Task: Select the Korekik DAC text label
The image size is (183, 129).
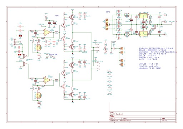Action: (53, 55)
